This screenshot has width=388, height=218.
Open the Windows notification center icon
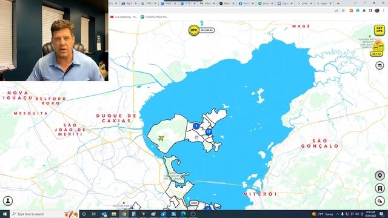point(381,214)
